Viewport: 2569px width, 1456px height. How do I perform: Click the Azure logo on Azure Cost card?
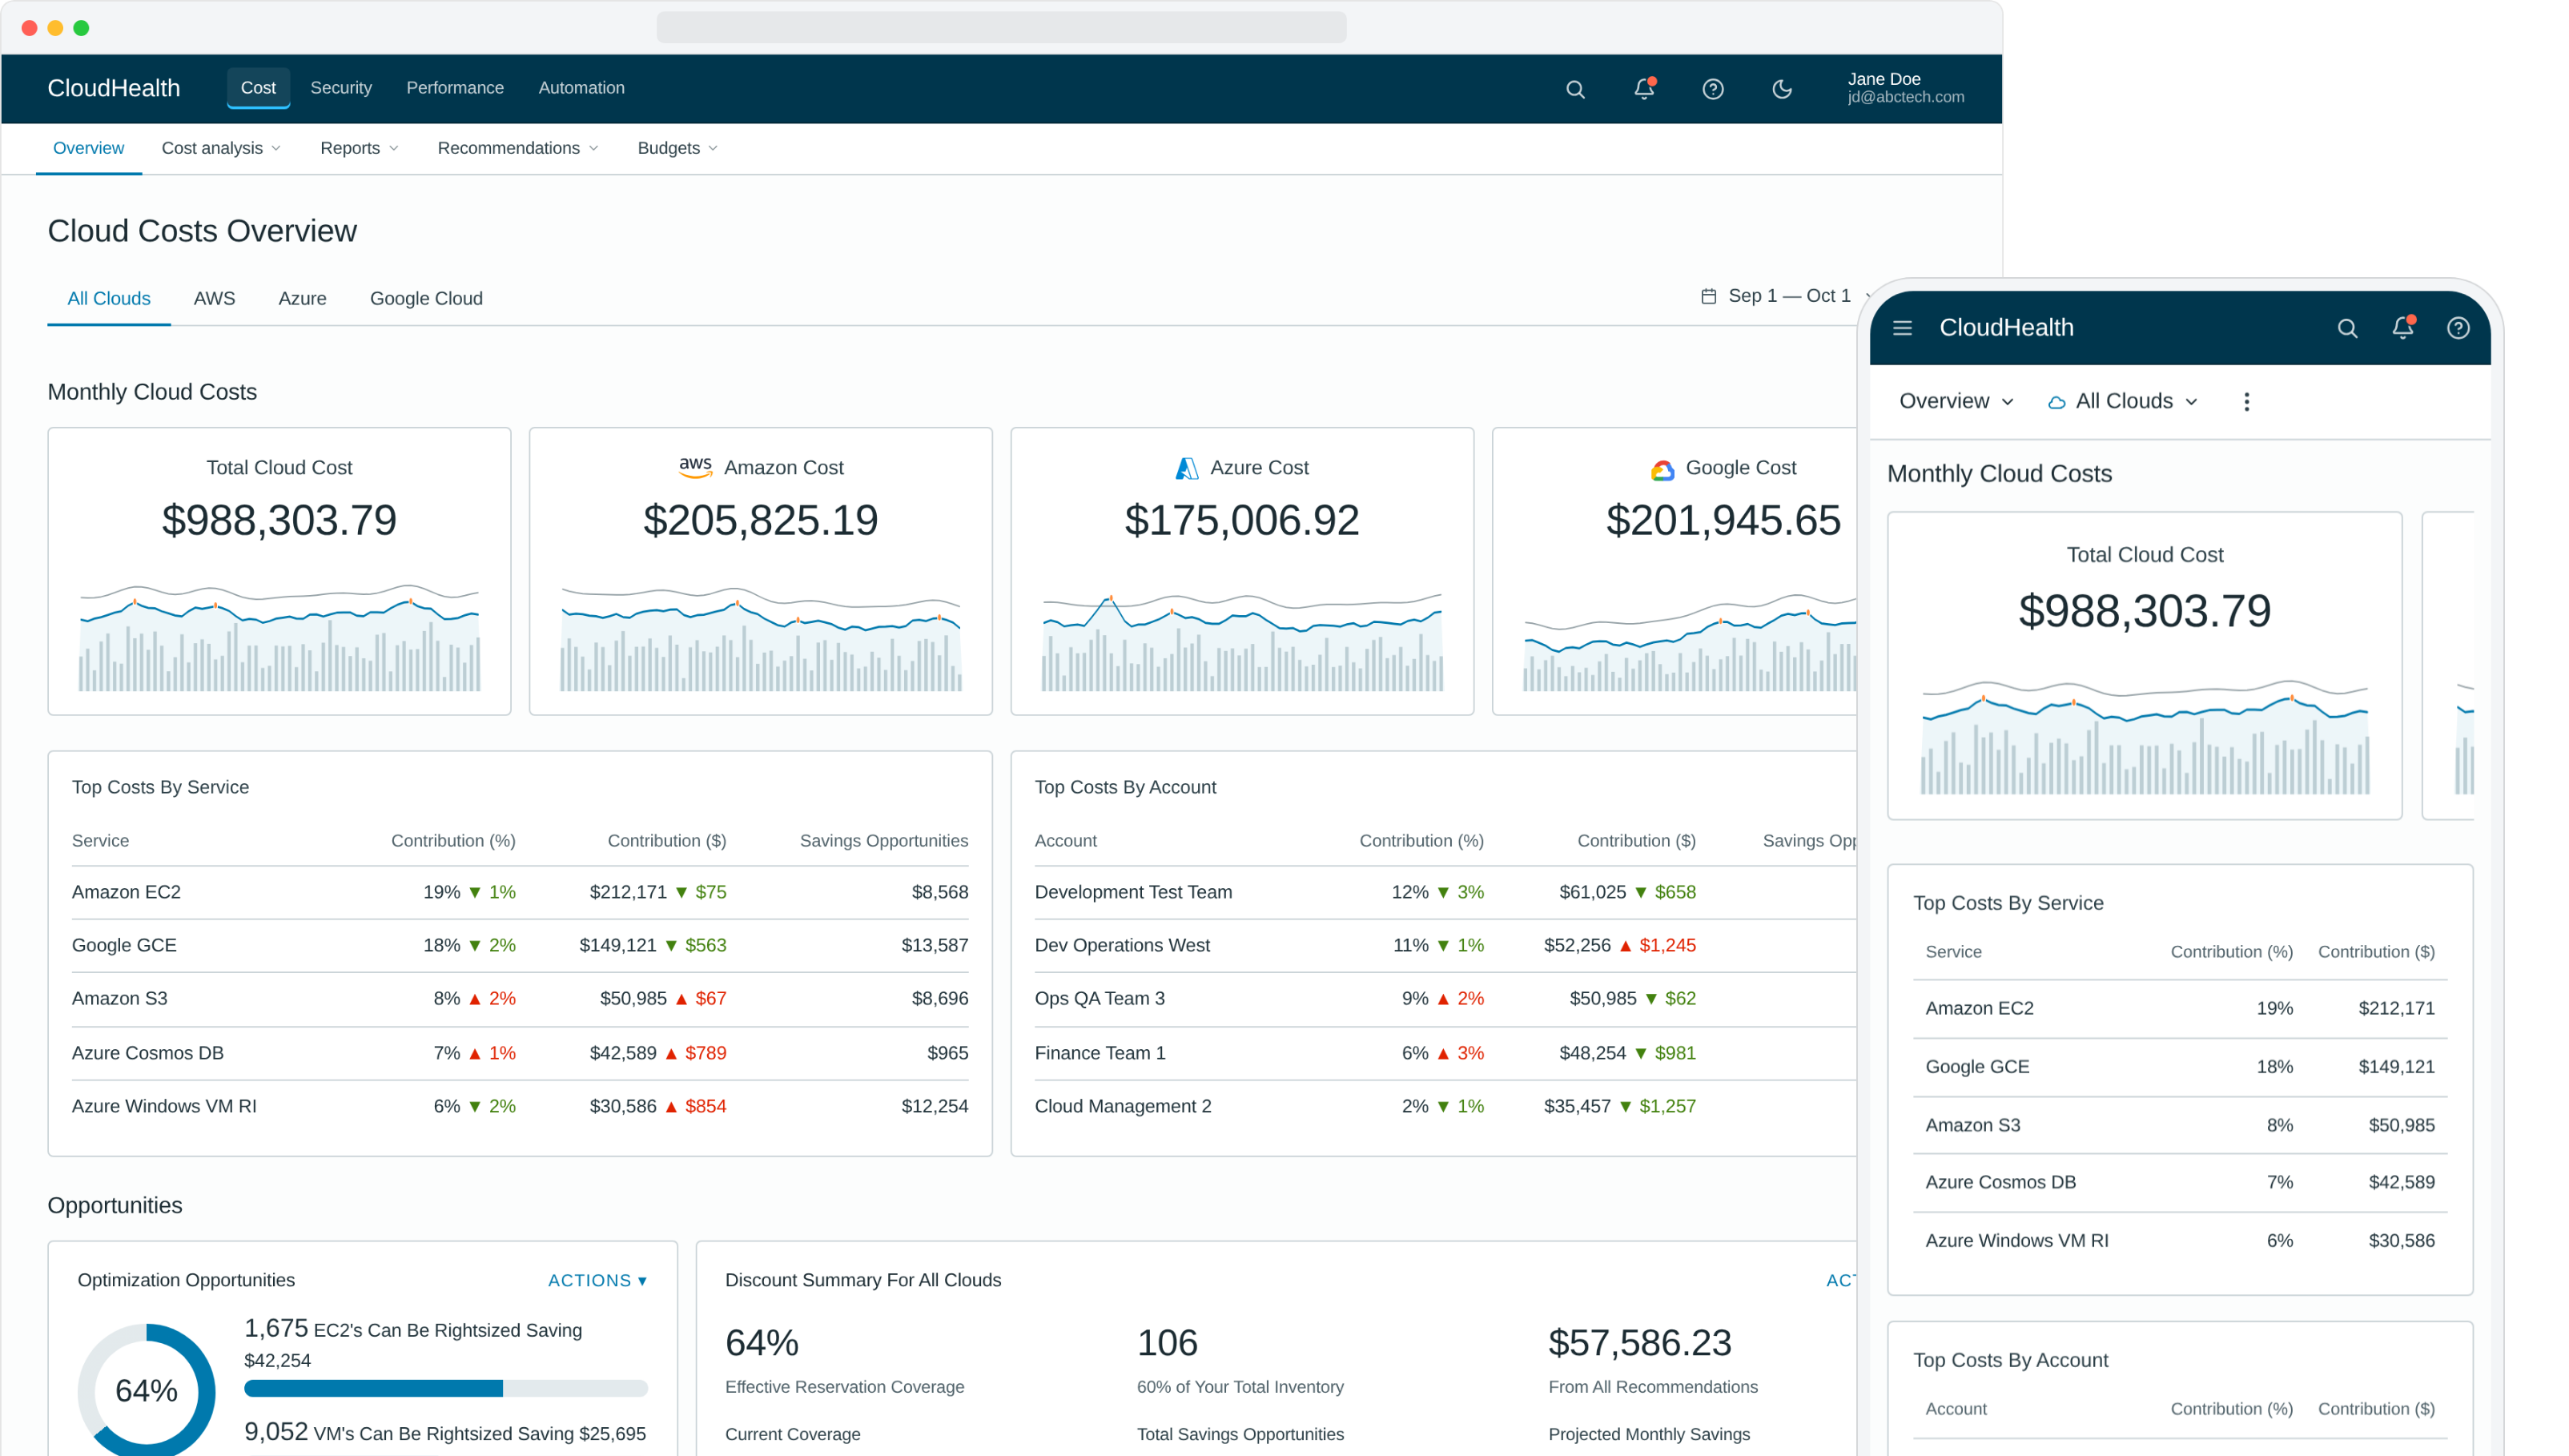(1187, 468)
